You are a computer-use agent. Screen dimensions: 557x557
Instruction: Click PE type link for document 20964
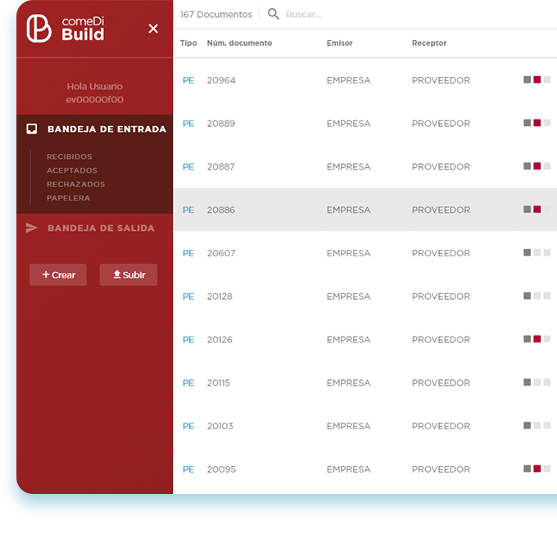188,80
